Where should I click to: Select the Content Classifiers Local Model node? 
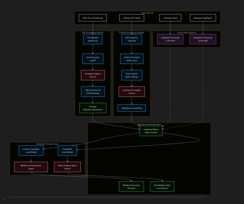point(31,151)
